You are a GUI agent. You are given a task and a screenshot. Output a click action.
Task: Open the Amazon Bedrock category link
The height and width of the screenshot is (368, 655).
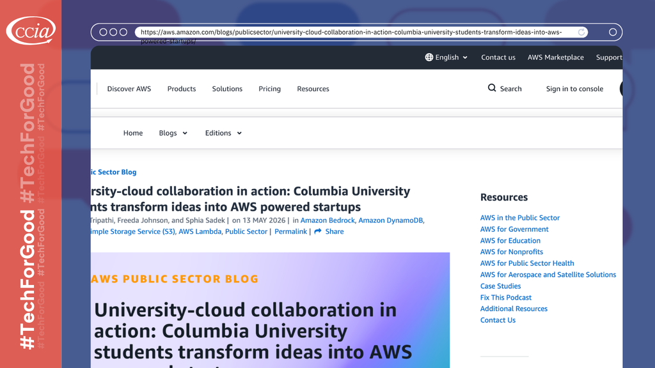click(x=327, y=220)
